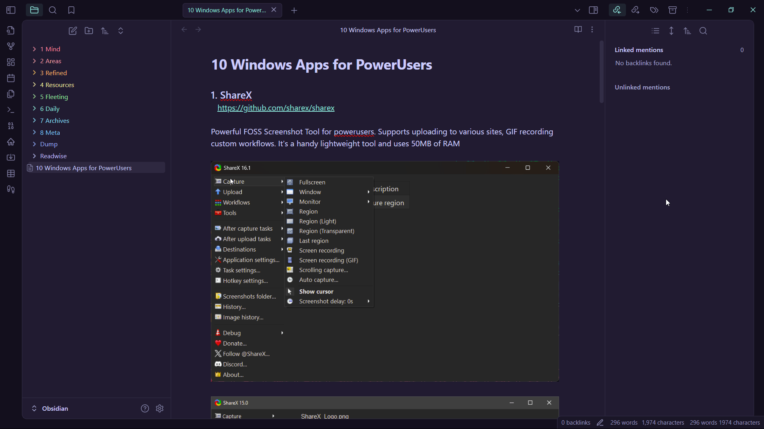Toggle the left sidebar icon

tap(11, 10)
